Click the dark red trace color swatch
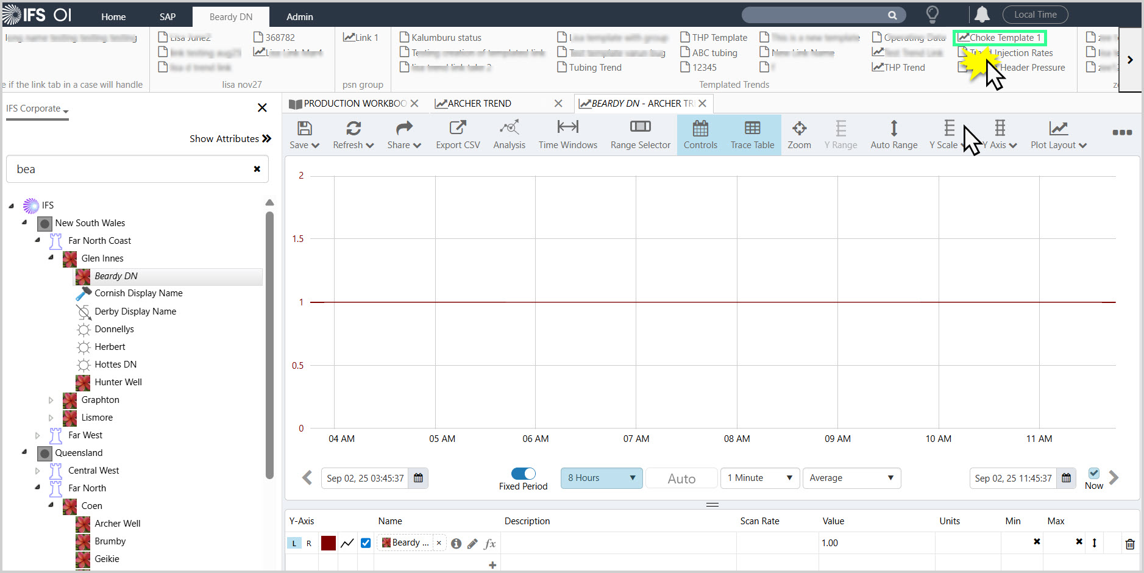1144x573 pixels. coord(328,543)
